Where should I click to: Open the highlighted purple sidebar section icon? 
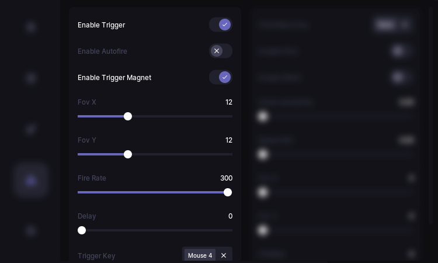click(x=31, y=181)
